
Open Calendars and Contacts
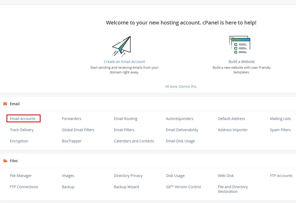(134, 141)
